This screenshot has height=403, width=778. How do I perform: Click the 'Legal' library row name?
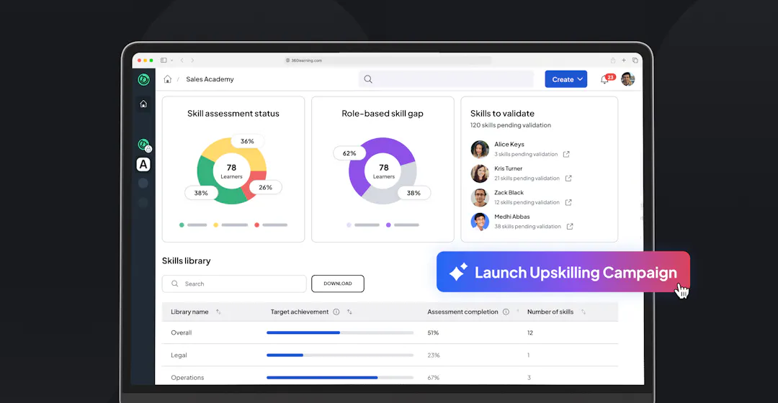click(179, 355)
